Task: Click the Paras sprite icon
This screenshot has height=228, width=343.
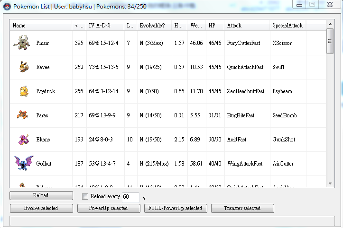Action: click(x=22, y=115)
